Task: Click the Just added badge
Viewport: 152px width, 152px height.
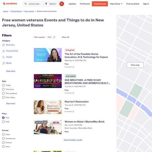Action: click(x=70, y=76)
